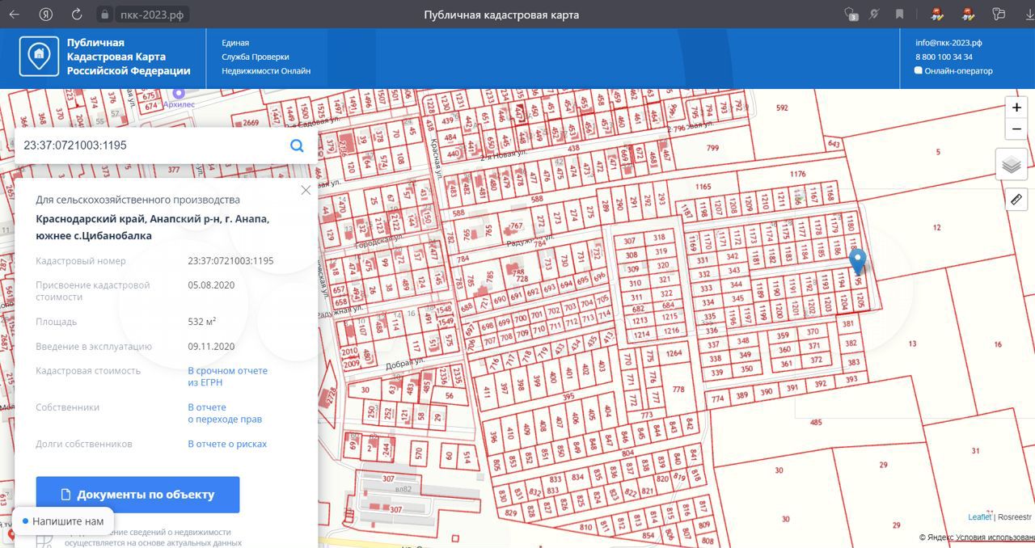Click the Документы по объекту button

coord(137,495)
